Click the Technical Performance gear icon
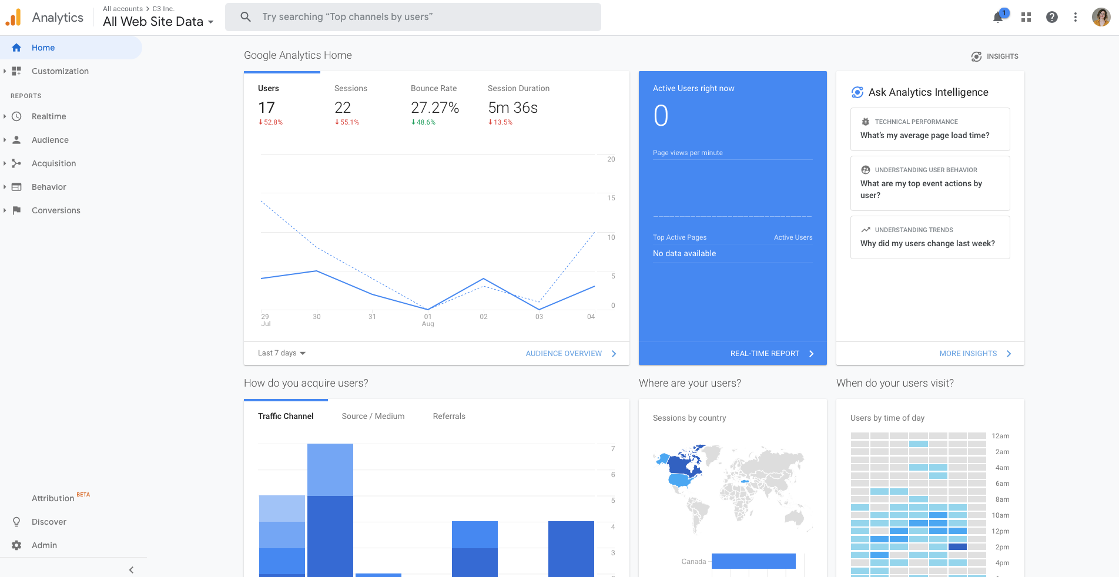Viewport: 1119px width, 577px height. pos(866,122)
